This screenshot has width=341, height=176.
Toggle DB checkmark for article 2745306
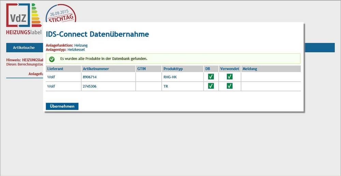coord(211,86)
